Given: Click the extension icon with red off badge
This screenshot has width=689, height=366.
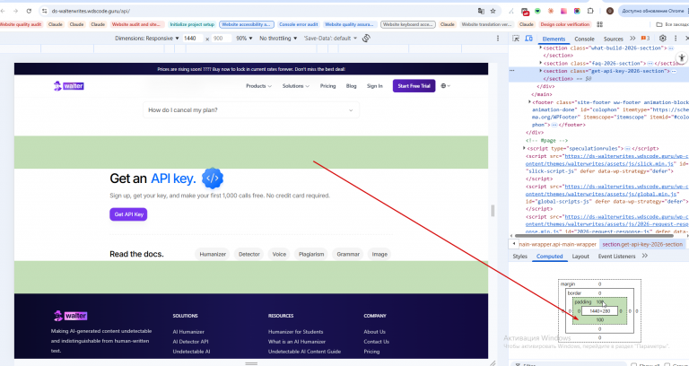Looking at the screenshot, I should (525, 11).
